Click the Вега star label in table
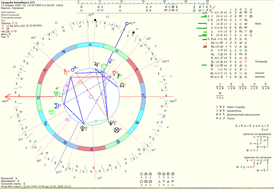The width and height of the screenshot is (274, 189). 258,23
